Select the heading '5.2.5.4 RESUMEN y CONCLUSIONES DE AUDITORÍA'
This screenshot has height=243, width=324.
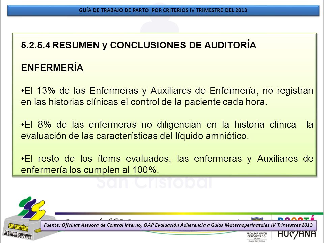click(139, 45)
